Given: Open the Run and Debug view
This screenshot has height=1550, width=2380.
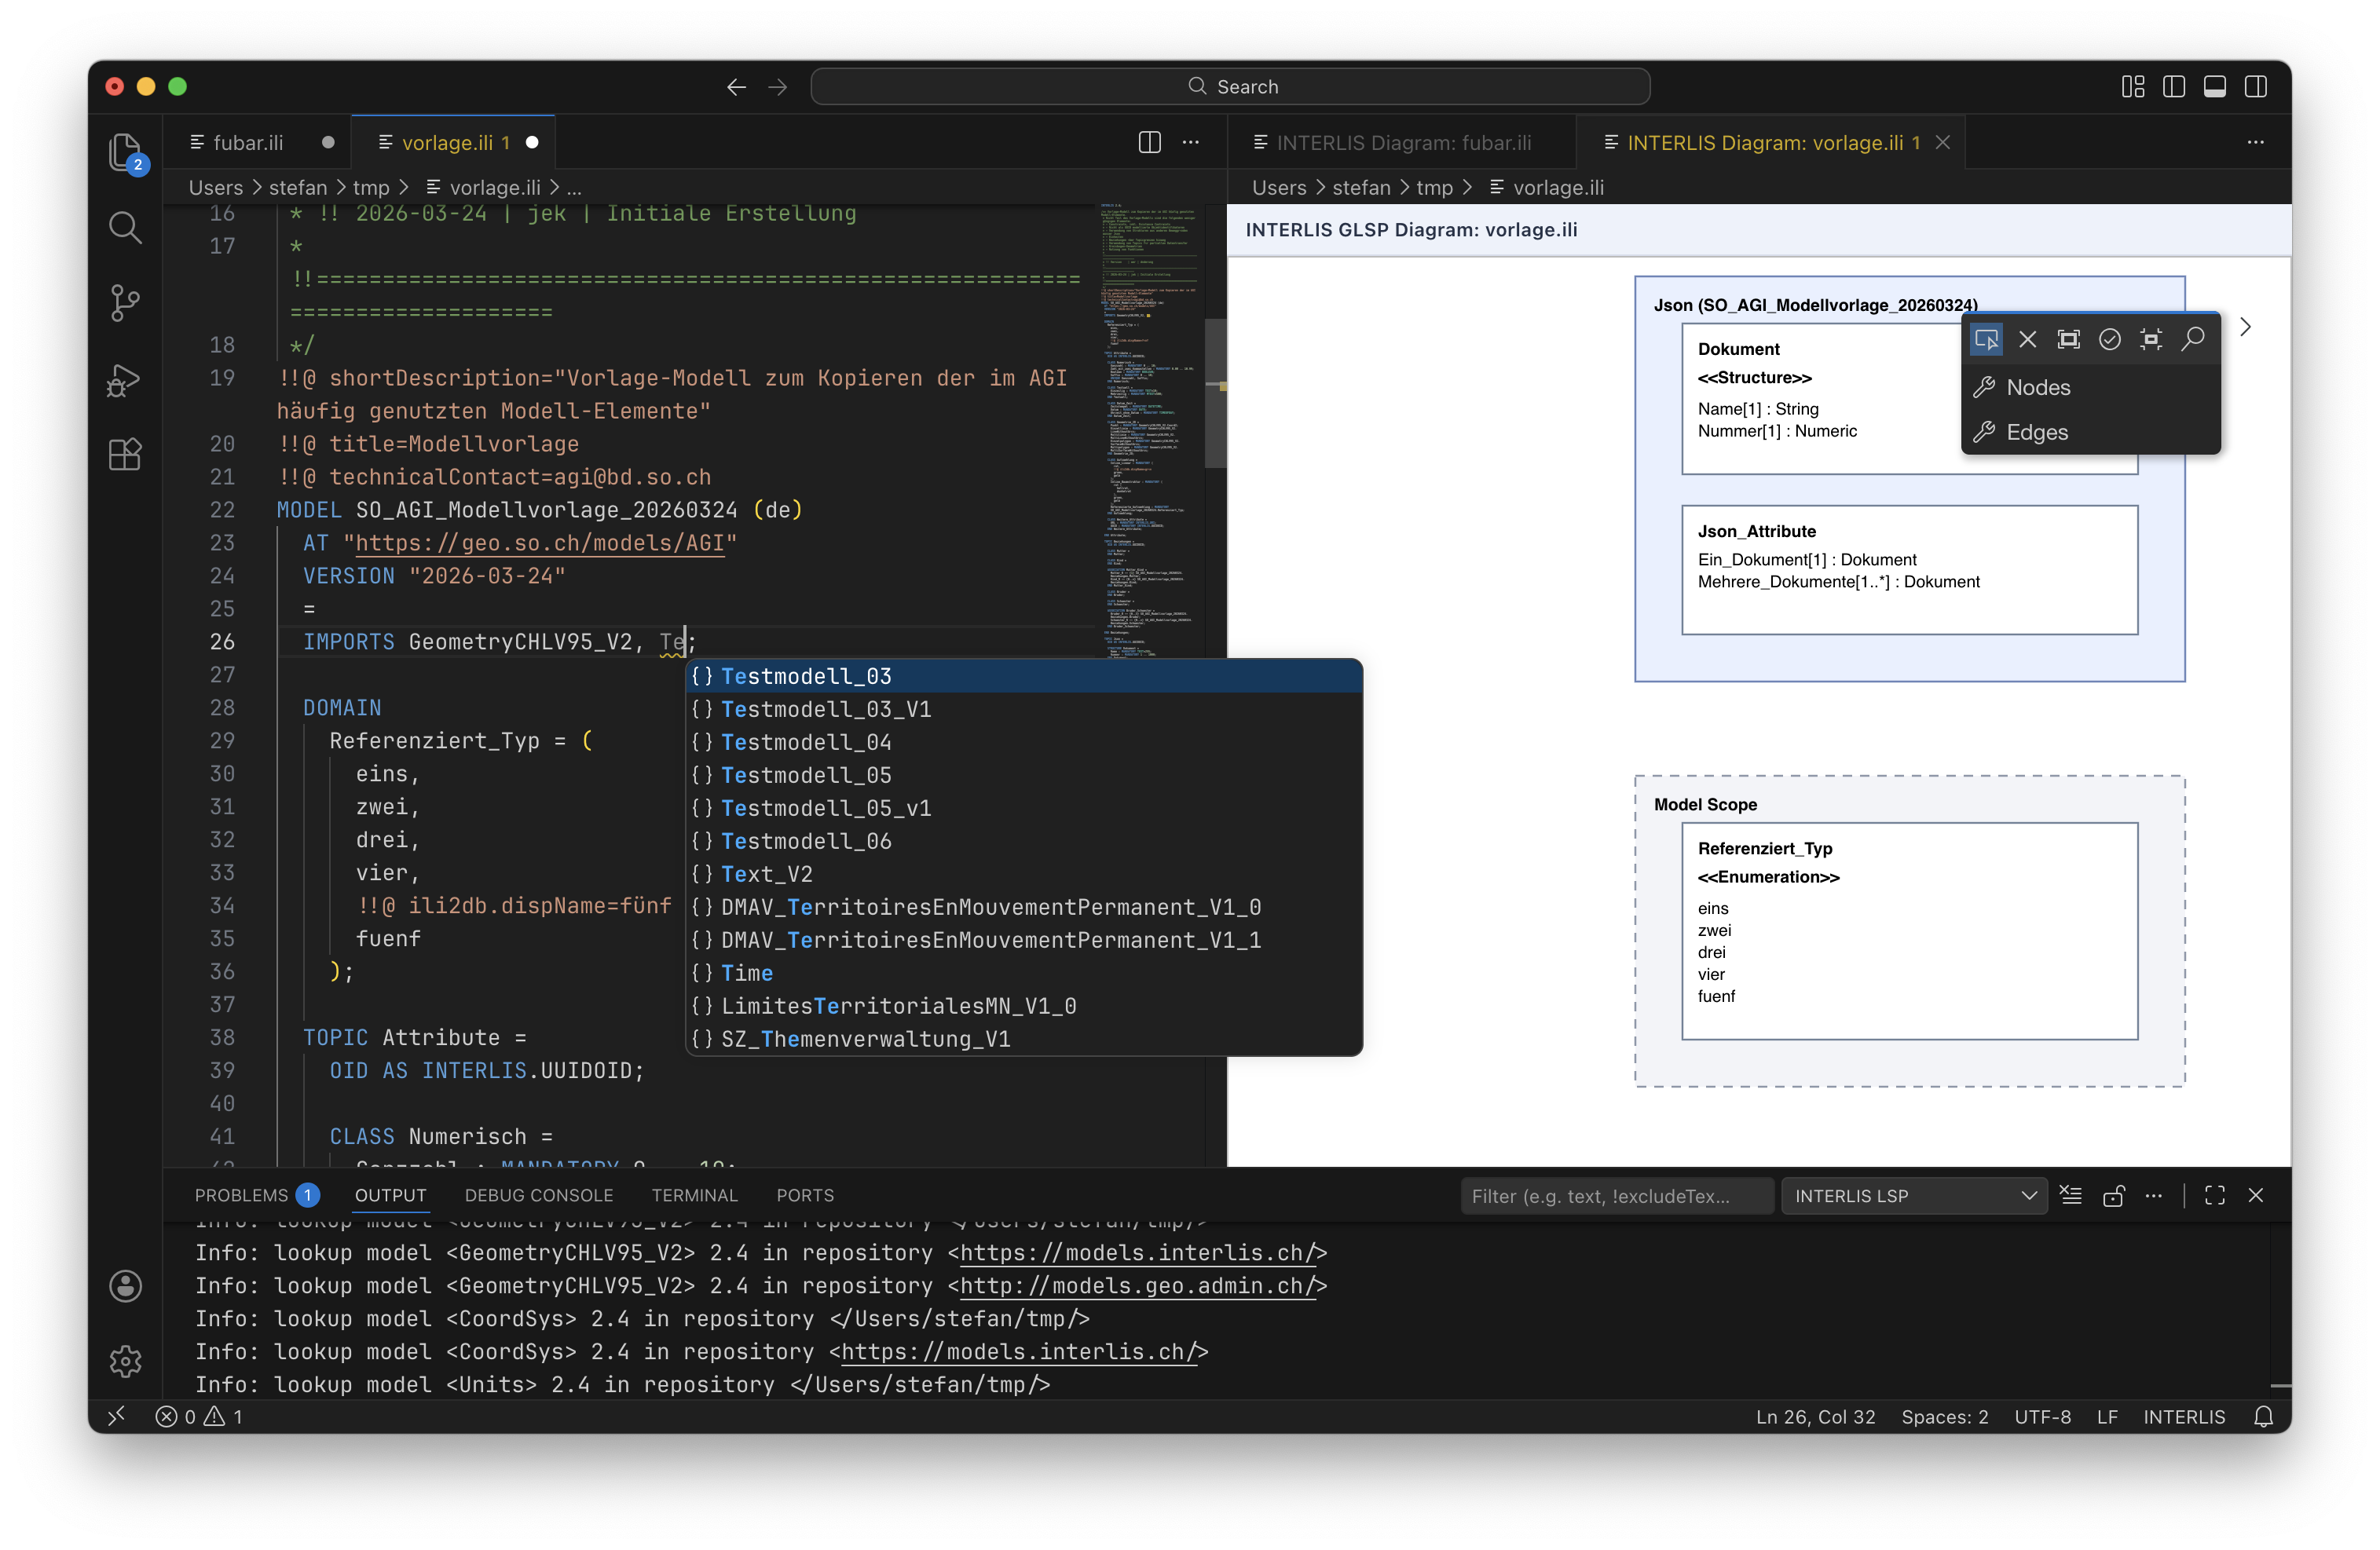Looking at the screenshot, I should point(125,380).
